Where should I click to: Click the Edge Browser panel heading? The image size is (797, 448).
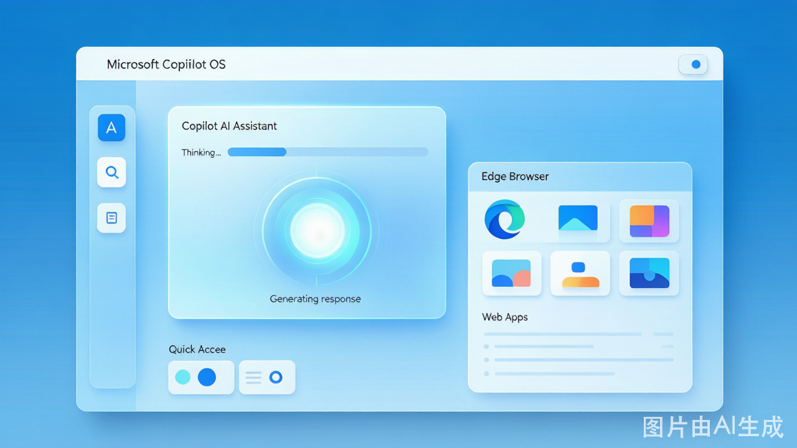tap(515, 176)
